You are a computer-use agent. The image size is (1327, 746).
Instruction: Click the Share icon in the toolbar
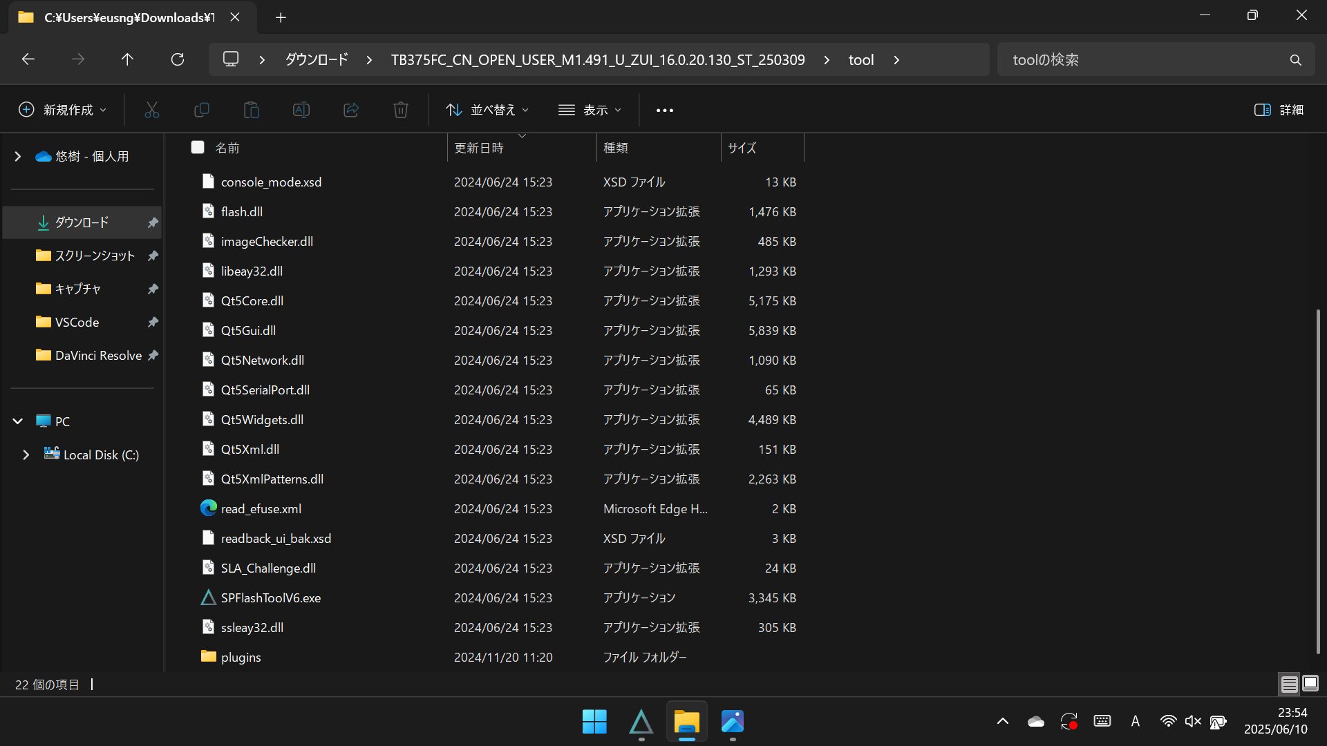pyautogui.click(x=350, y=110)
